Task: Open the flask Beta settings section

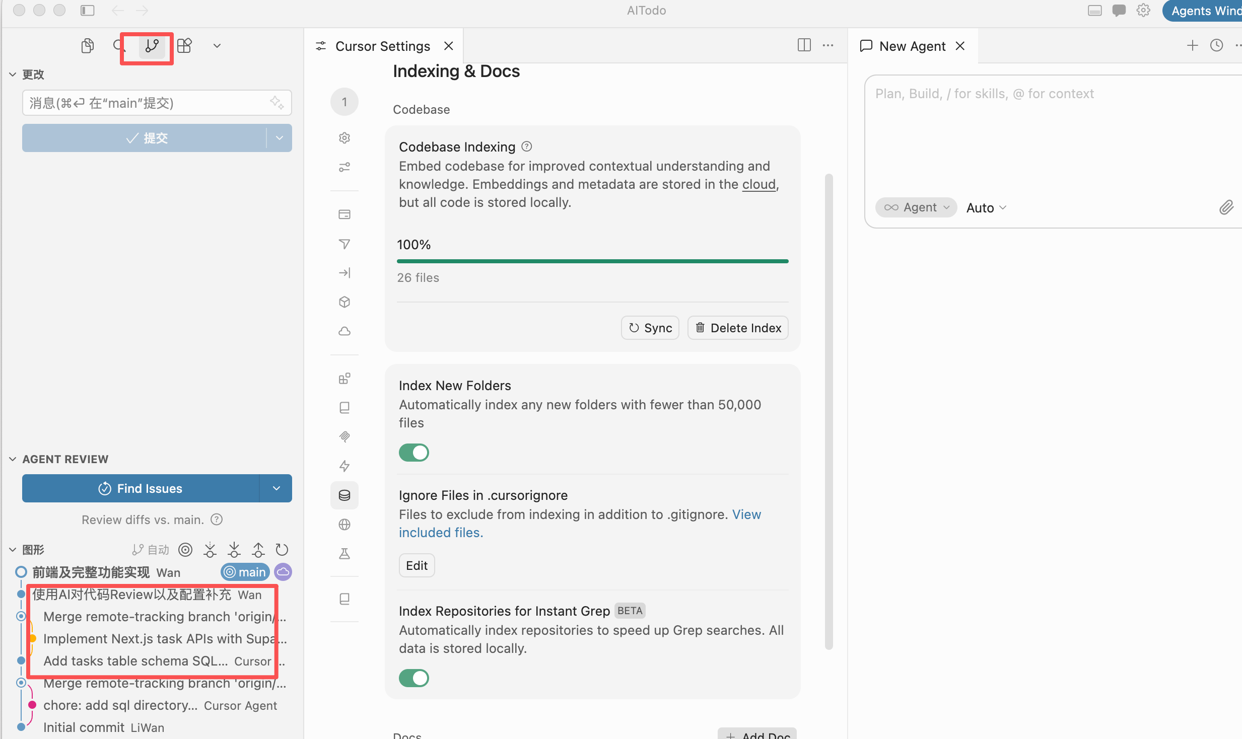Action: click(x=344, y=554)
